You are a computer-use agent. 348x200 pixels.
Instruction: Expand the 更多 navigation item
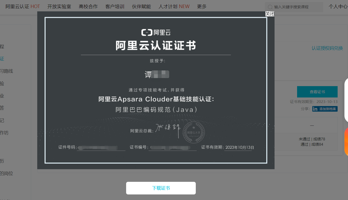pyautogui.click(x=202, y=7)
